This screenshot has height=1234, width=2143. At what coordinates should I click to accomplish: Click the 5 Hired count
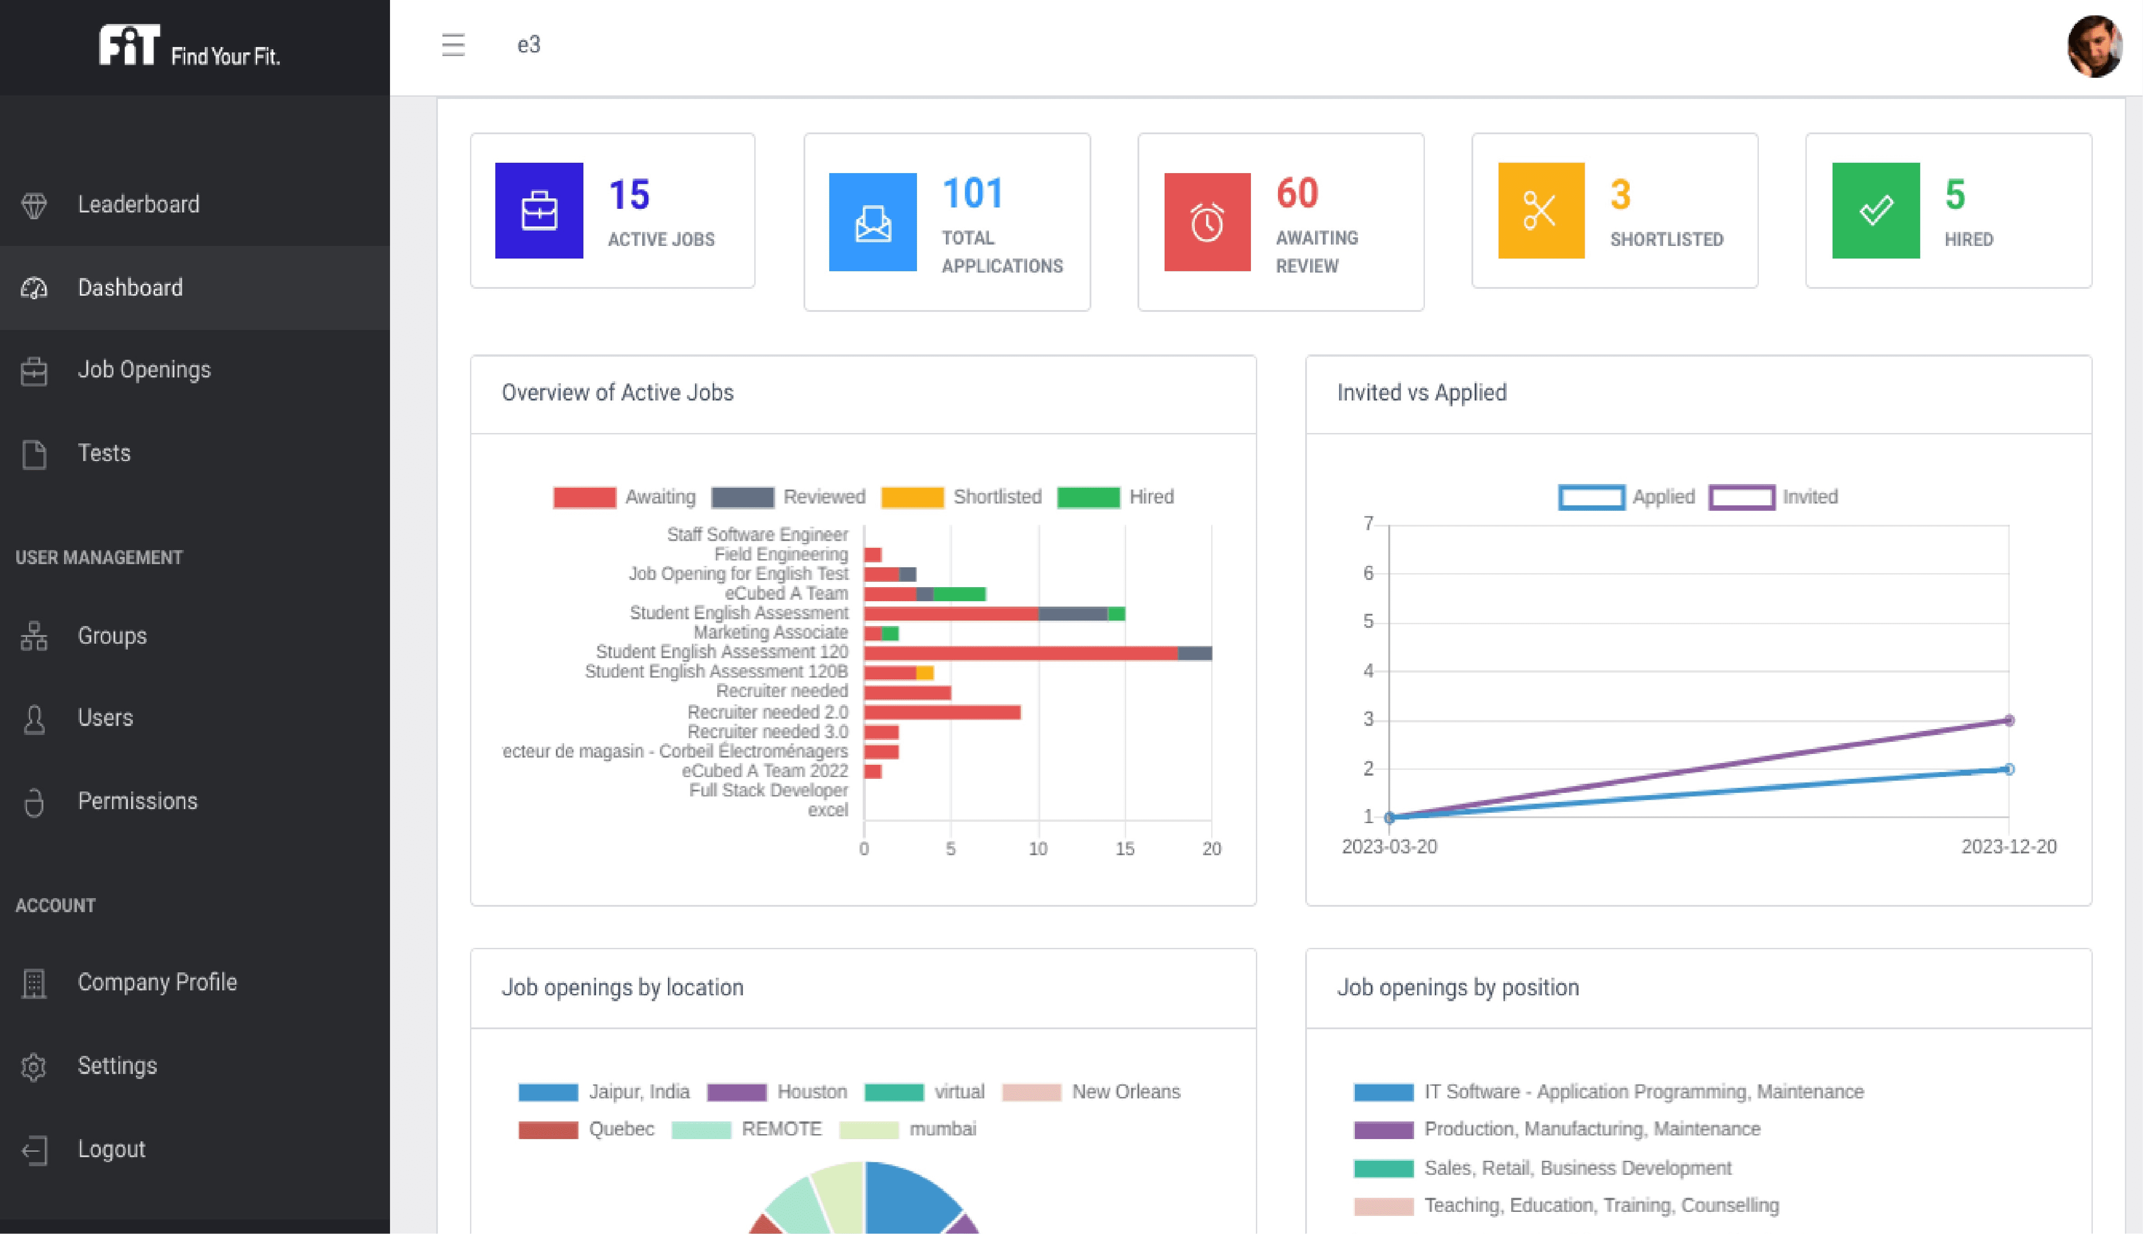pos(1955,194)
